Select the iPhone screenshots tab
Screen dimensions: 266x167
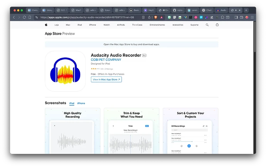tap(81, 103)
